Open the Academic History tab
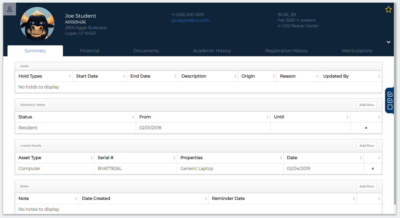This screenshot has height=218, width=400. 212,51
